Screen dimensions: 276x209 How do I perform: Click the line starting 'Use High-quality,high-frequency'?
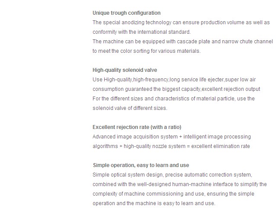[174, 80]
